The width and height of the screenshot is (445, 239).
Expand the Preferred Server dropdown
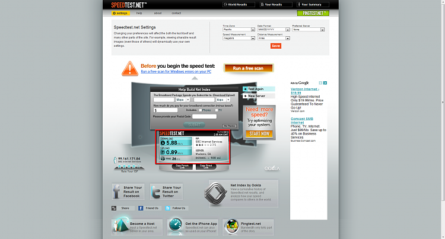point(308,30)
